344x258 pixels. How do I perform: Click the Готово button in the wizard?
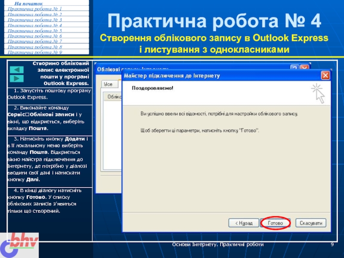pos(275,223)
